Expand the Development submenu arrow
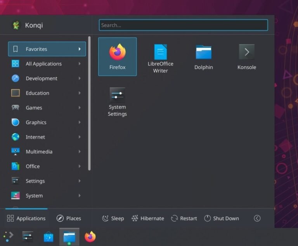The image size is (298, 246). [x=80, y=78]
